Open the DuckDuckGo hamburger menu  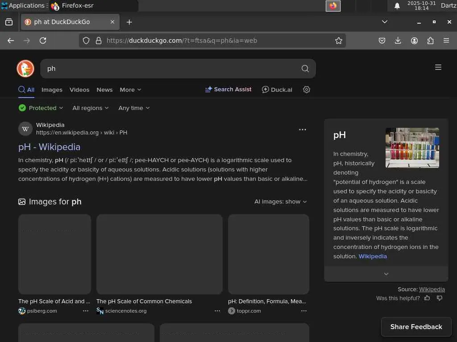pyautogui.click(x=438, y=68)
